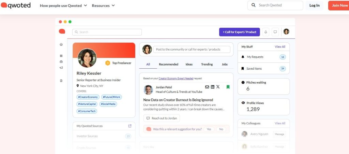Click View All in My Stuff
349x154 pixels.
(280, 47)
